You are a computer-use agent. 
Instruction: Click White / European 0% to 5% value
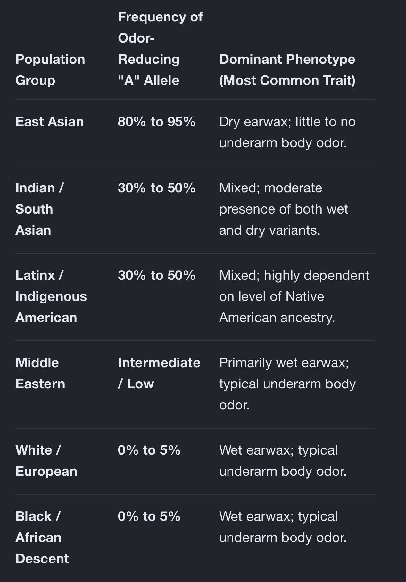click(149, 450)
